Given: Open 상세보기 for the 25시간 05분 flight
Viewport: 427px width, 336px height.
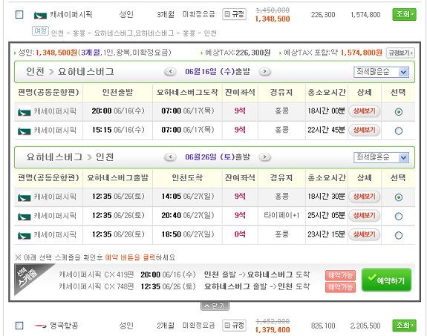Looking at the screenshot, I should tap(364, 216).
